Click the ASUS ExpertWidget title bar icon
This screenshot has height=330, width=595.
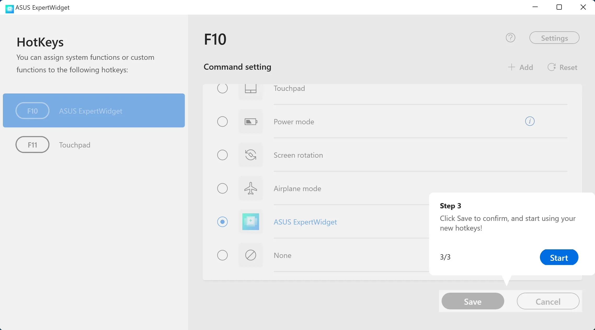(x=10, y=9)
